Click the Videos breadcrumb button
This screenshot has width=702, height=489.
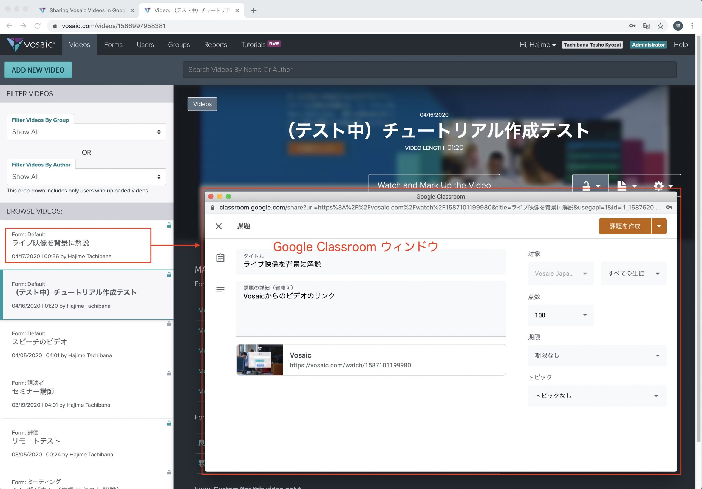(202, 104)
